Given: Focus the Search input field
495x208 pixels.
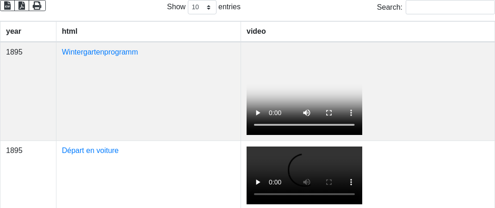Looking at the screenshot, I should coord(450,7).
